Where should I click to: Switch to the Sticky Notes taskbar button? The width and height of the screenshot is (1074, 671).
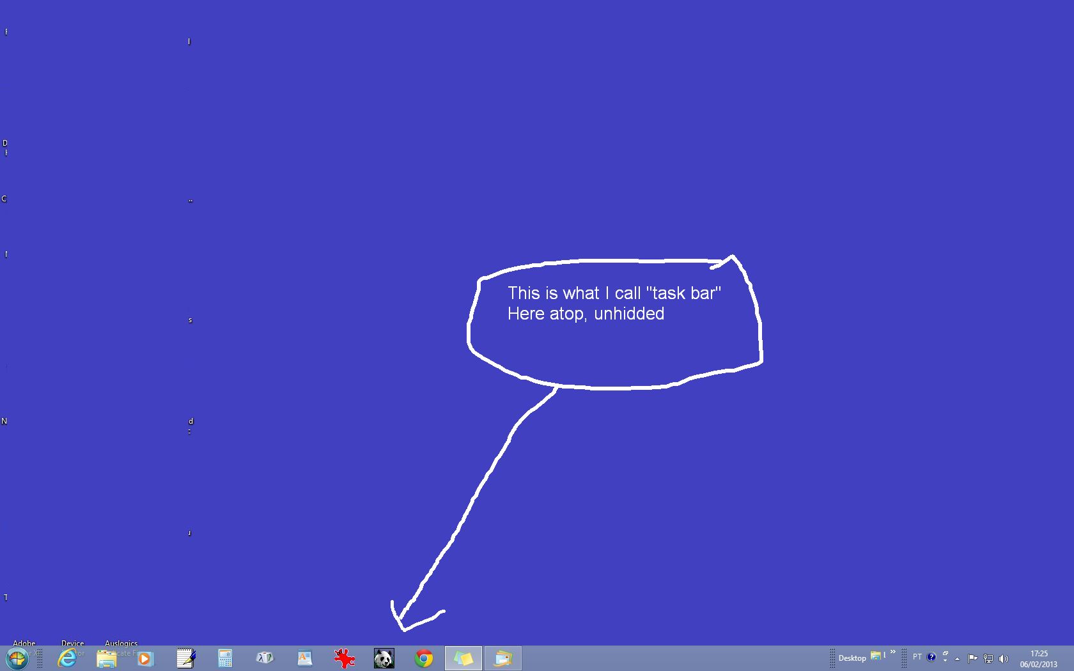463,658
